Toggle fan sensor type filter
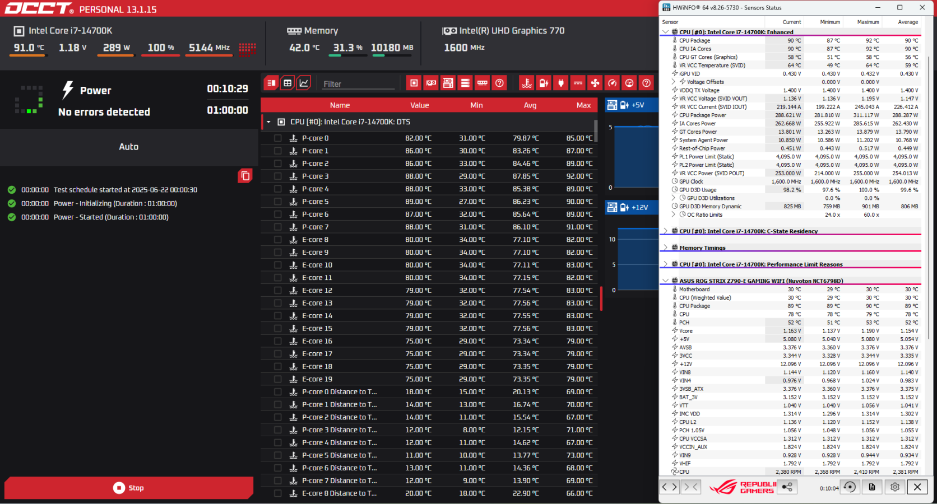The height and width of the screenshot is (504, 937). pyautogui.click(x=595, y=83)
